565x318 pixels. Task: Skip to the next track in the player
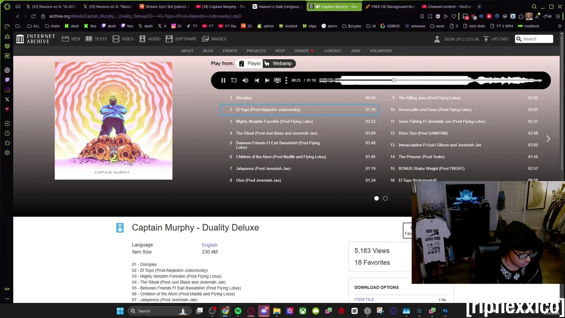point(267,80)
